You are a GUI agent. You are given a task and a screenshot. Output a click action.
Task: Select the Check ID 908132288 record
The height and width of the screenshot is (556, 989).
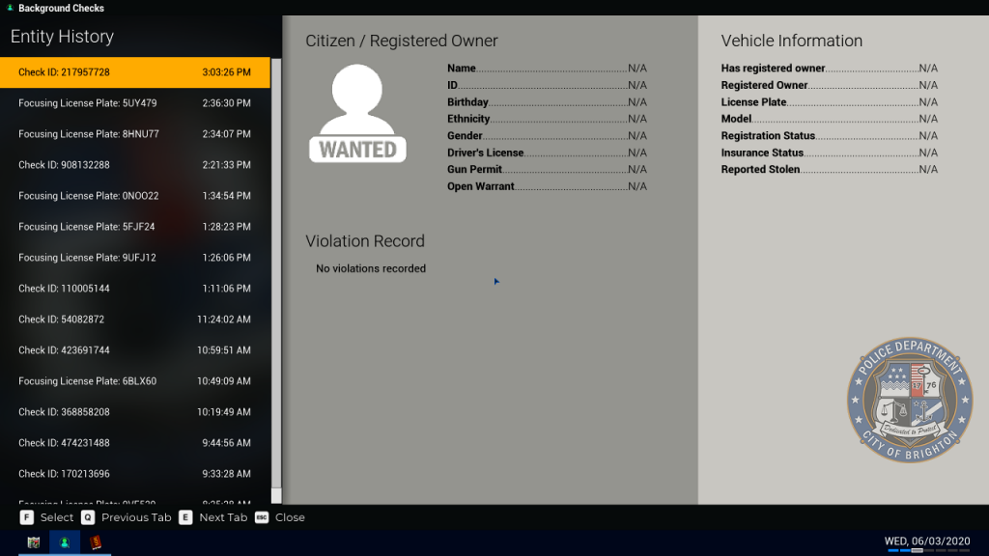[x=135, y=164]
